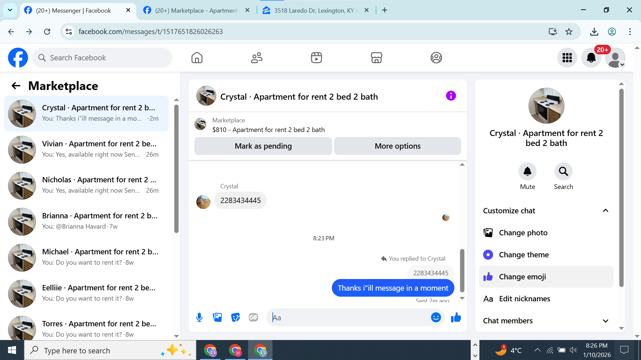Screen dimensions: 641x360
Task: Select Change theme color option
Action: pos(523,255)
